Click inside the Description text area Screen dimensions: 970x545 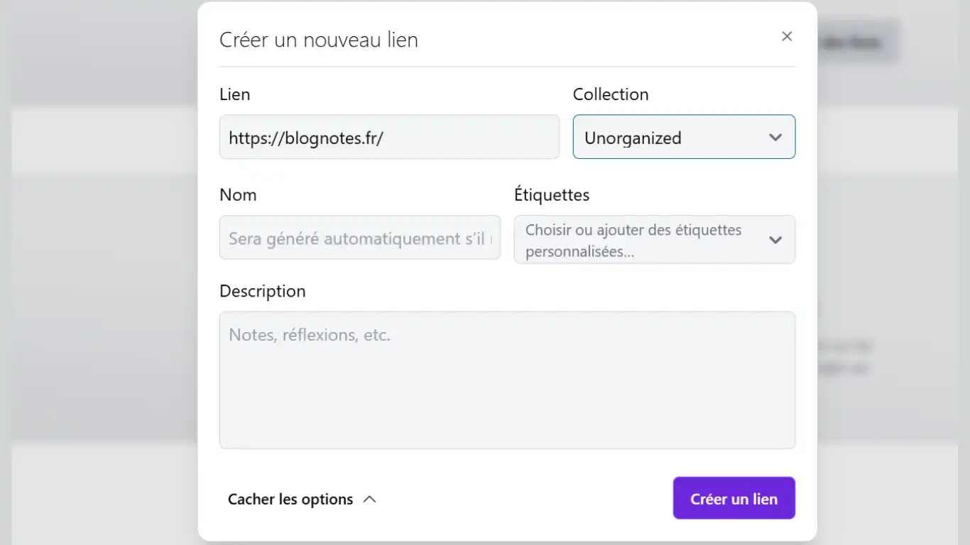click(507, 380)
